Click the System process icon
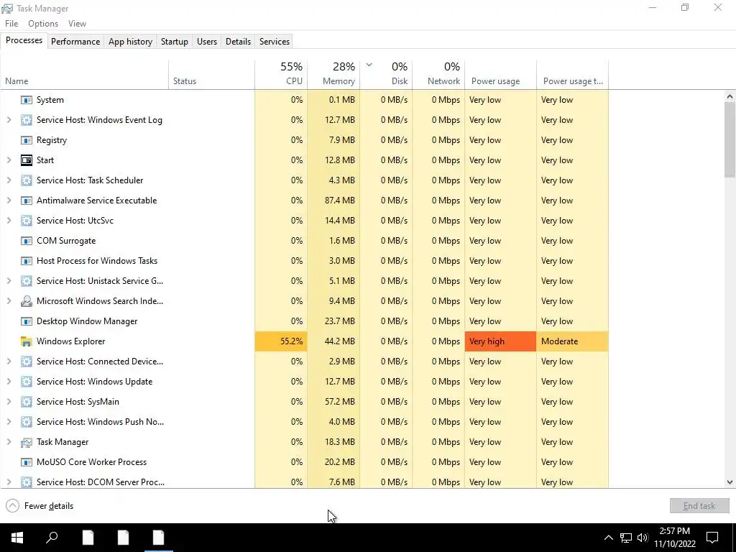The width and height of the screenshot is (736, 552). (27, 100)
